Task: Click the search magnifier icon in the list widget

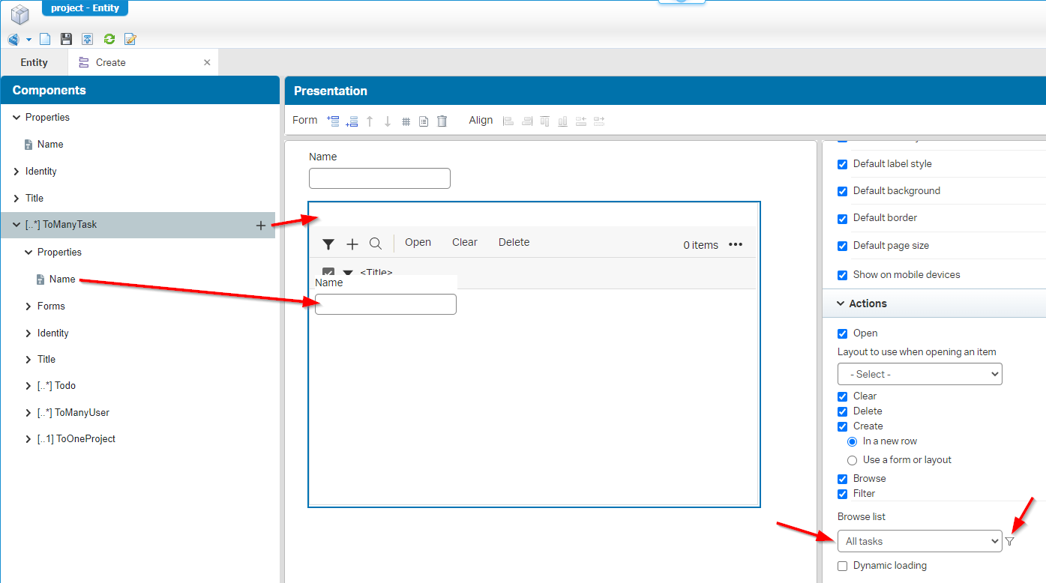Action: pyautogui.click(x=376, y=244)
